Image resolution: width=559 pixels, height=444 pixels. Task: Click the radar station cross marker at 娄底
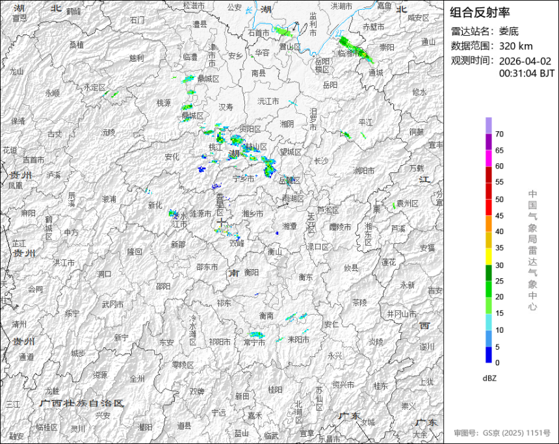click(221, 223)
